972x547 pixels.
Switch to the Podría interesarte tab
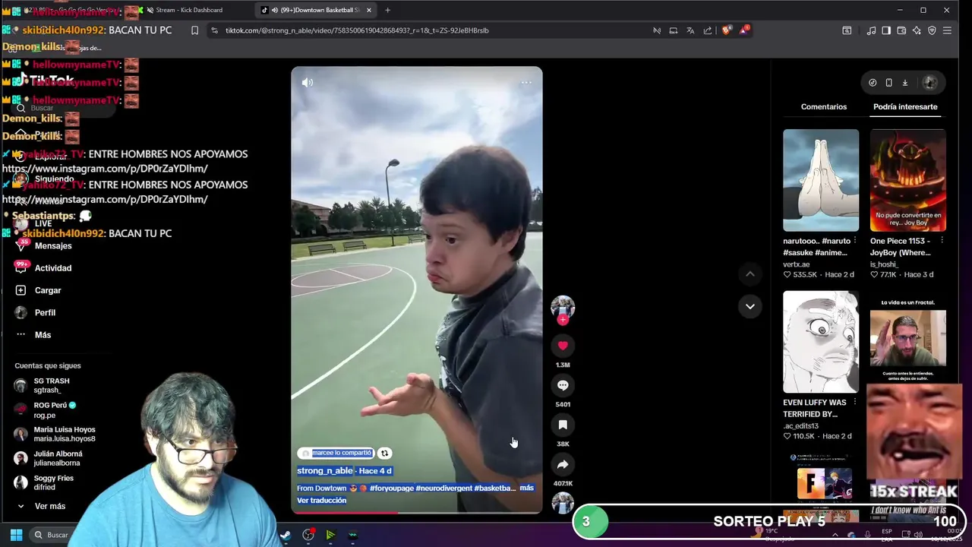(905, 106)
